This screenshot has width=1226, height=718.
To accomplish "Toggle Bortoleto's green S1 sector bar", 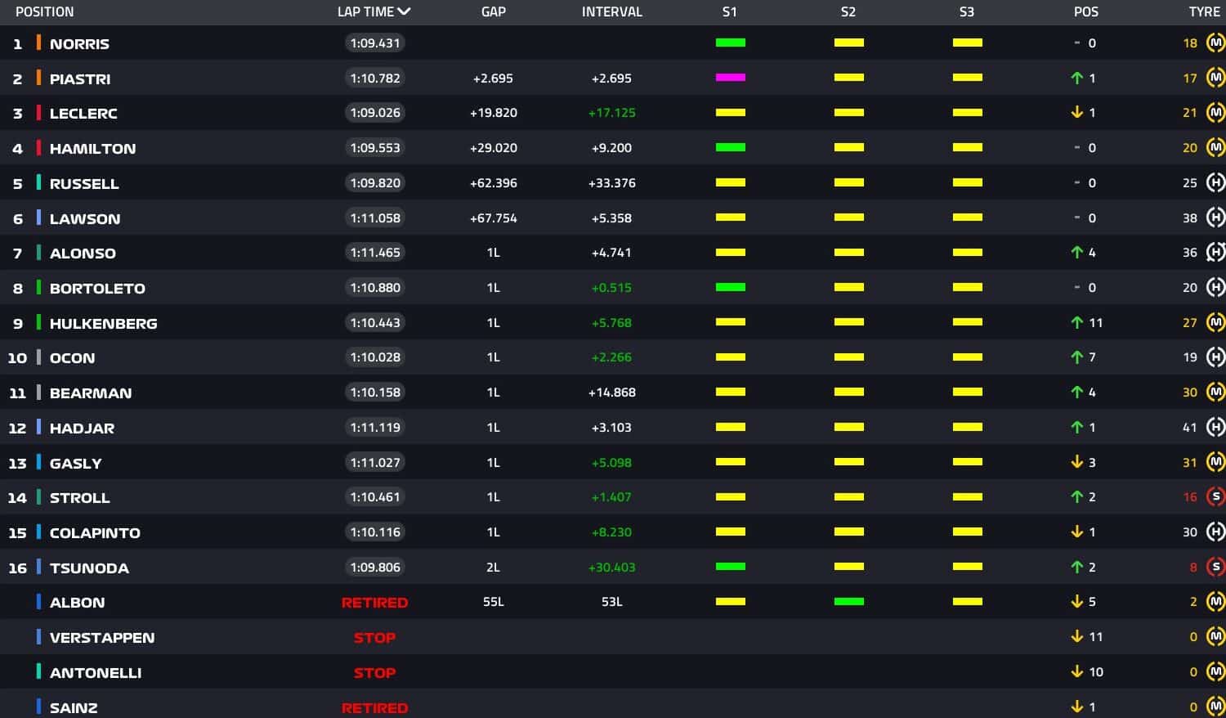I will tap(730, 287).
